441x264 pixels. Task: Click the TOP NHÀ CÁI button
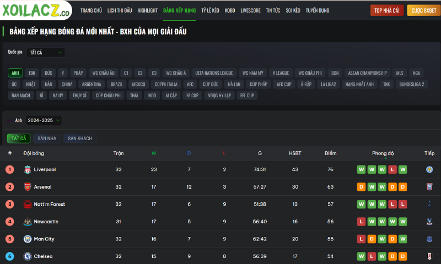point(387,10)
